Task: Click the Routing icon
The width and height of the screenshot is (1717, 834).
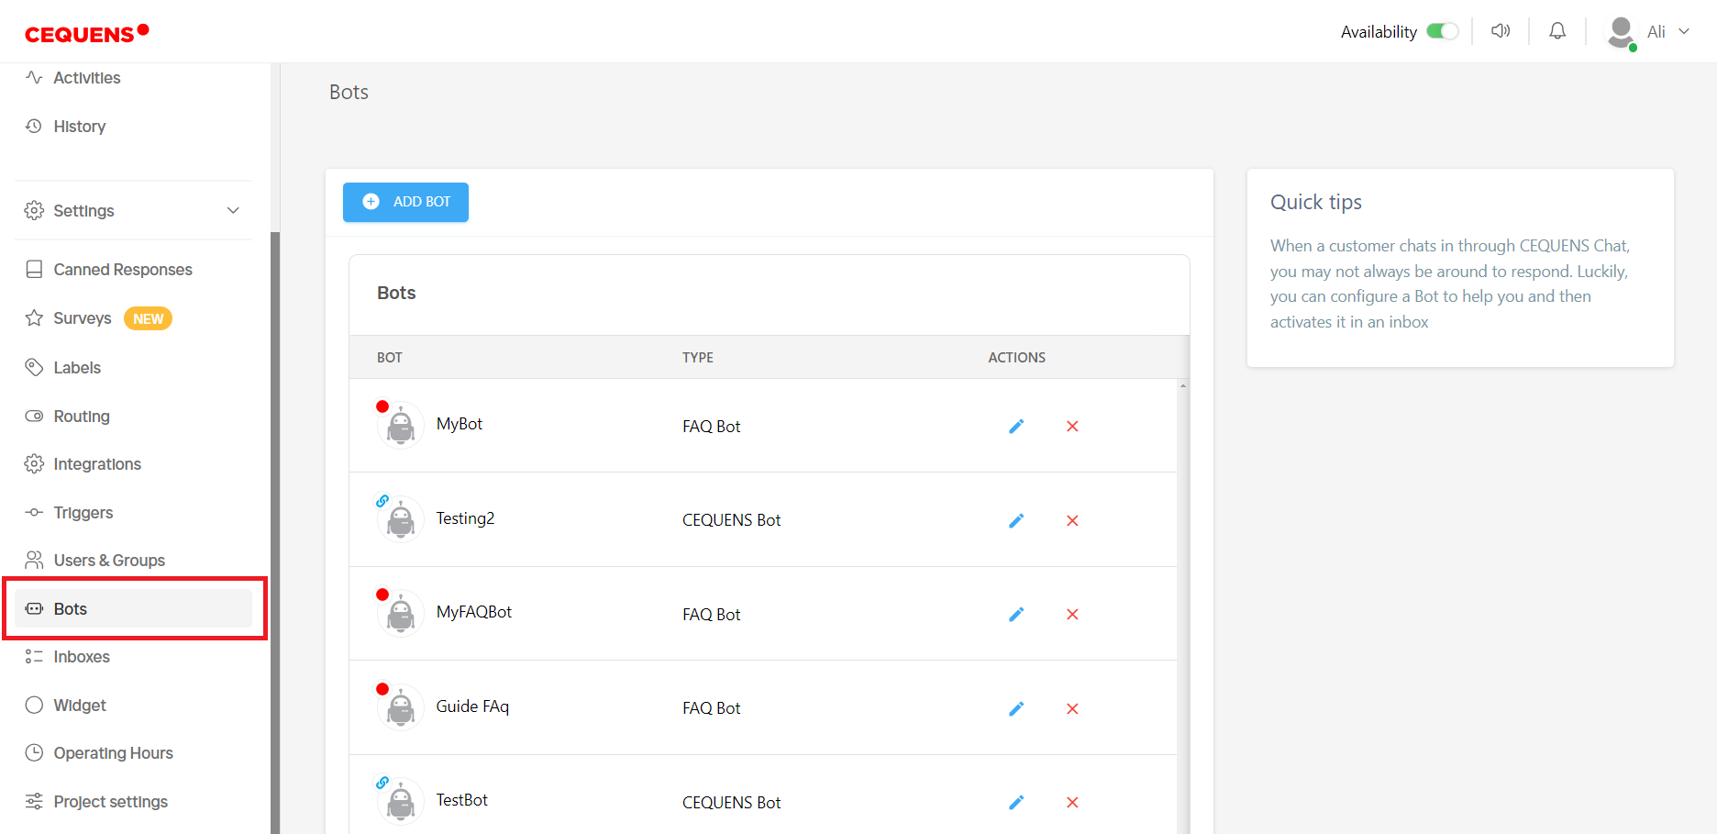Action: click(34, 416)
